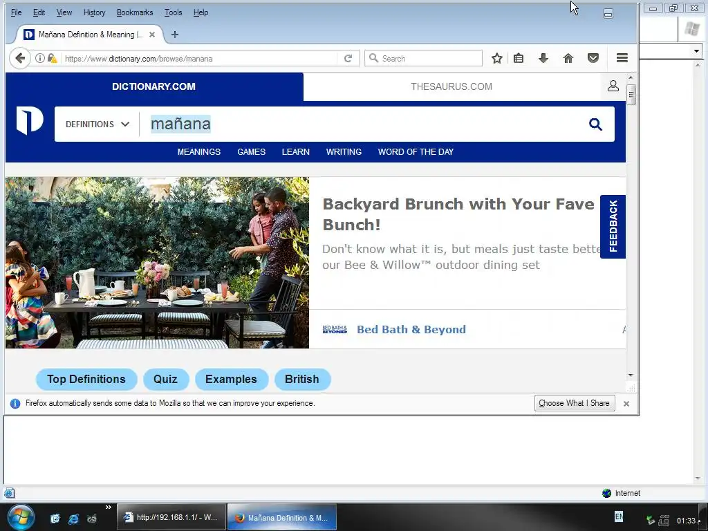Click Mañana Definition Firefox taskbar button
The width and height of the screenshot is (708, 531).
coord(282,517)
